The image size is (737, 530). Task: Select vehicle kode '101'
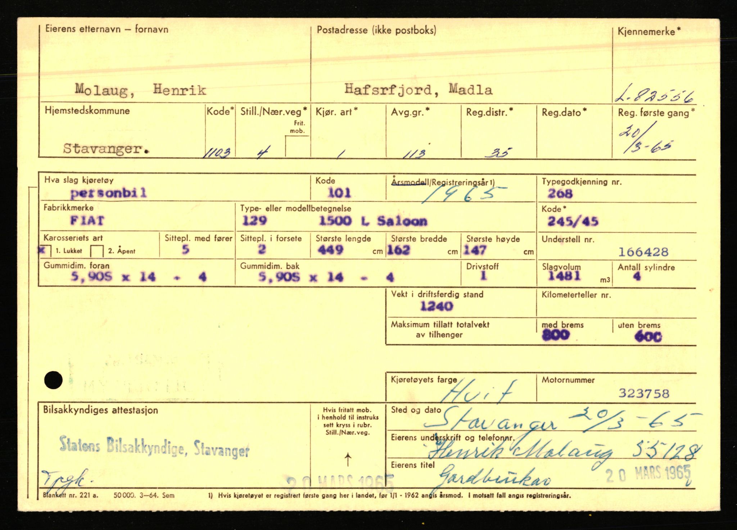339,193
